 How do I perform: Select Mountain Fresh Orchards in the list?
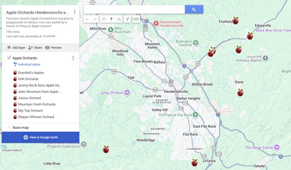point(37,104)
